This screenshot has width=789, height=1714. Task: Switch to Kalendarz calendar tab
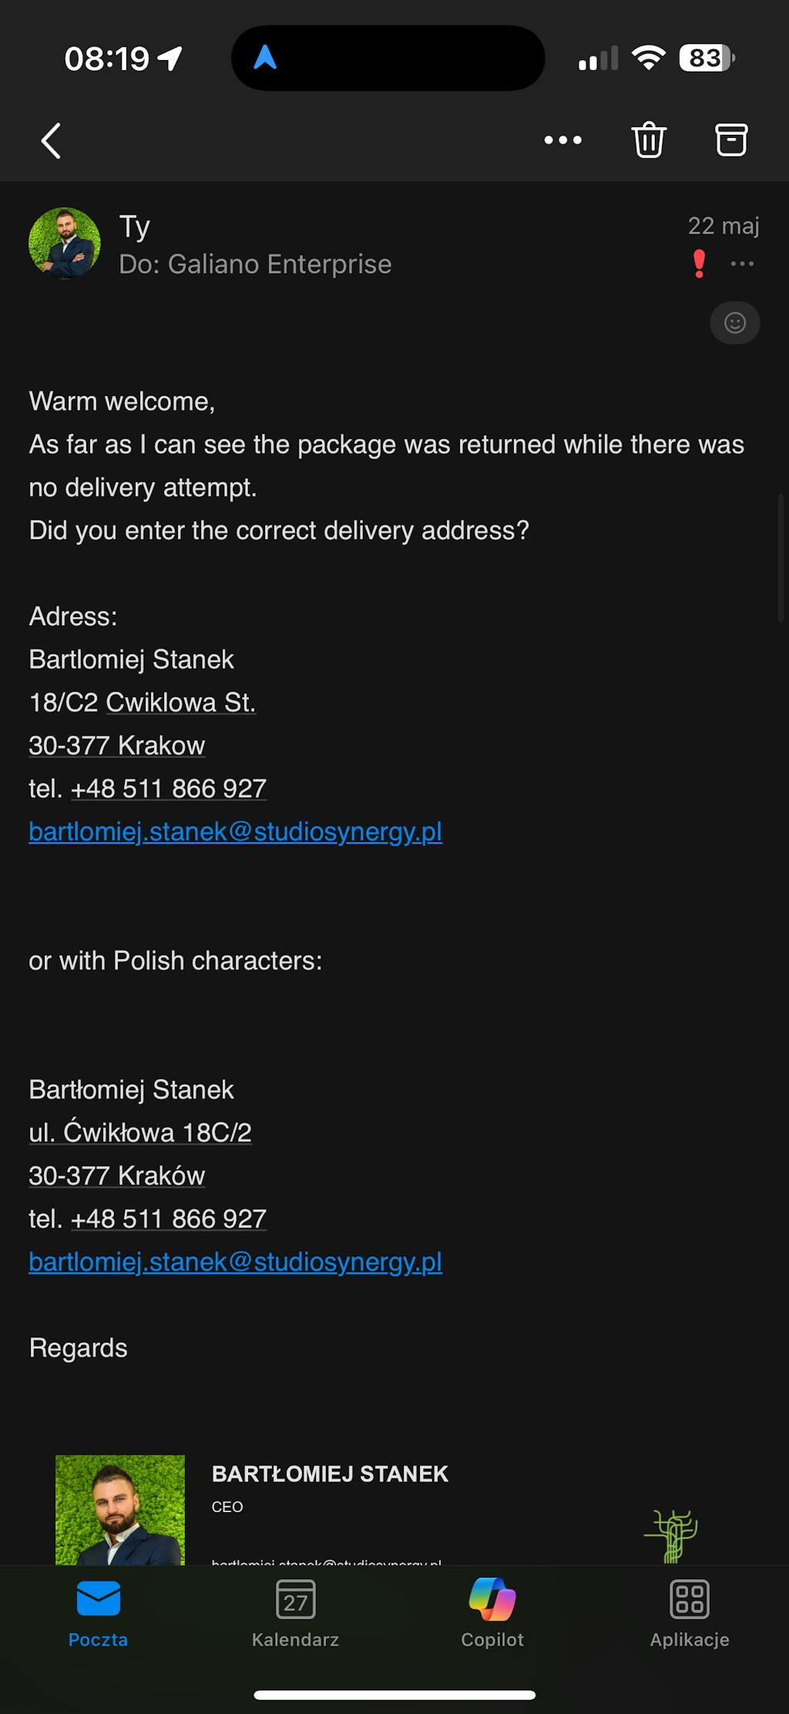(295, 1613)
